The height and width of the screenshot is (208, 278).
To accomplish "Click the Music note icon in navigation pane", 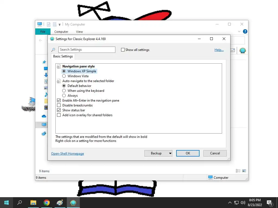I will tap(46, 95).
